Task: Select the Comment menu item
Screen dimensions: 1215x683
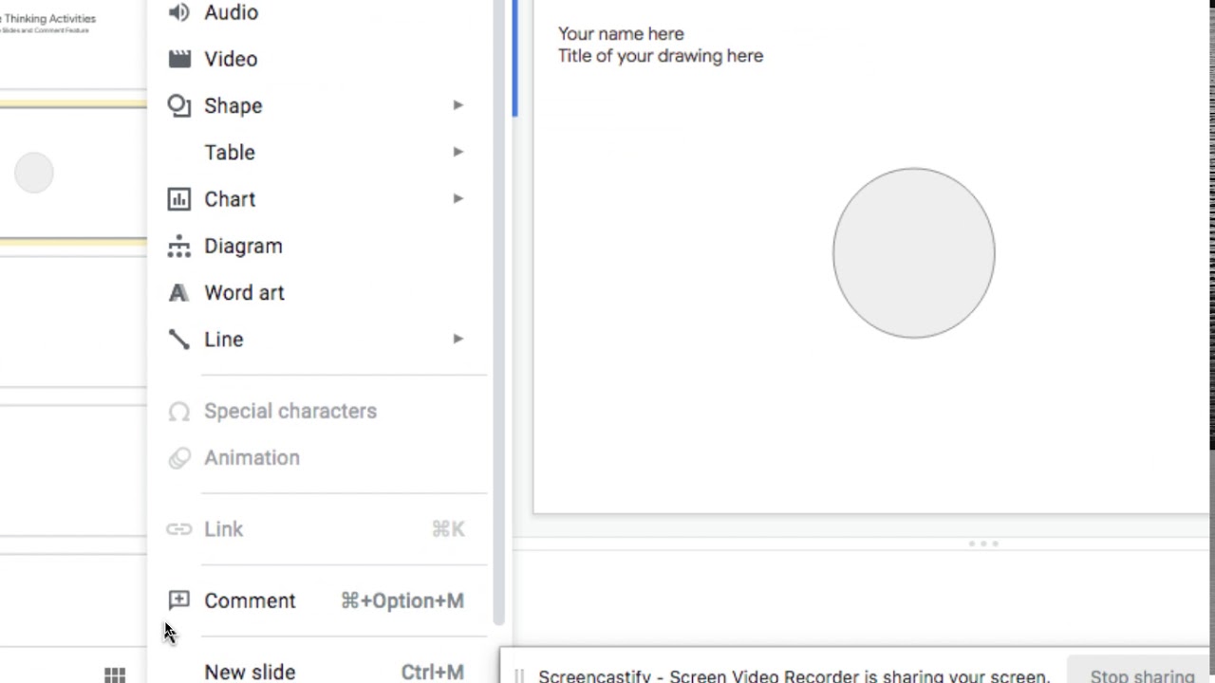Action: pyautogui.click(x=322, y=600)
